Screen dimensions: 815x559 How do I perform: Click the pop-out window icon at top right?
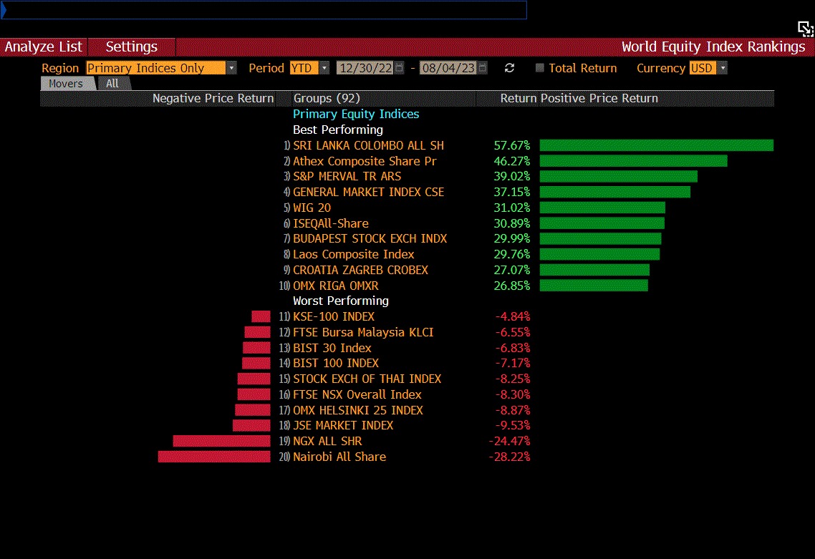coord(806,29)
